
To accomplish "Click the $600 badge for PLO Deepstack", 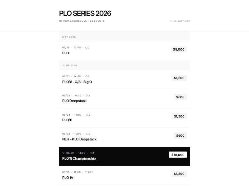I will point(180,97).
